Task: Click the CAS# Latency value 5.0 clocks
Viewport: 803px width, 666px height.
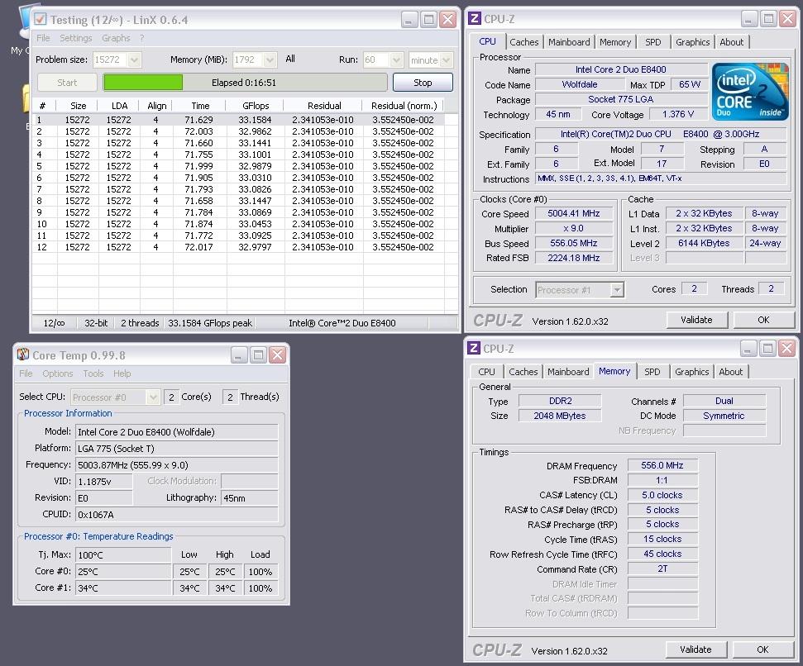Action: tap(662, 495)
